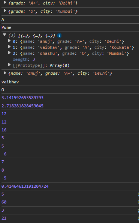Select the 'O' log line
139x223 pixels.
tap(3, 90)
